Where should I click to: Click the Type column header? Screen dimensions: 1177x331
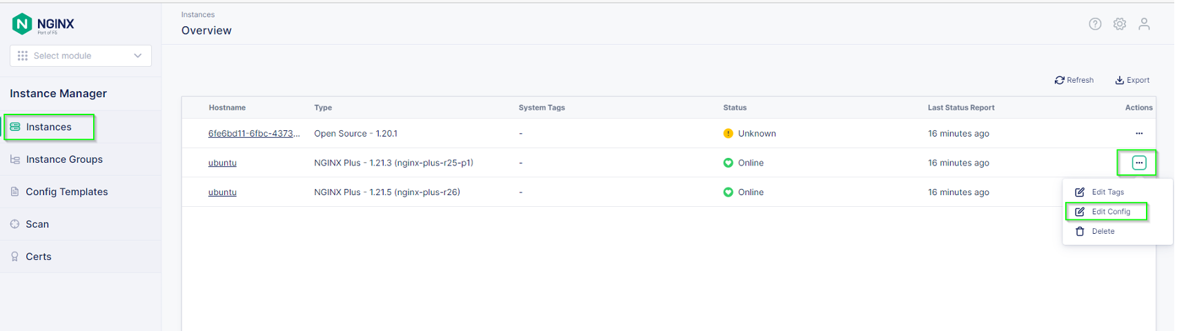[323, 108]
